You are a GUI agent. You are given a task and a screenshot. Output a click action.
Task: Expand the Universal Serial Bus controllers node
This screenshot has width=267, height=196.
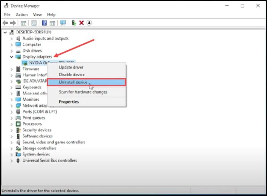click(11, 160)
